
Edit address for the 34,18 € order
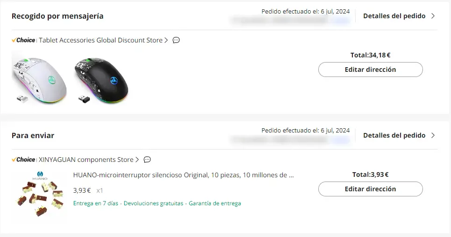[x=370, y=70]
